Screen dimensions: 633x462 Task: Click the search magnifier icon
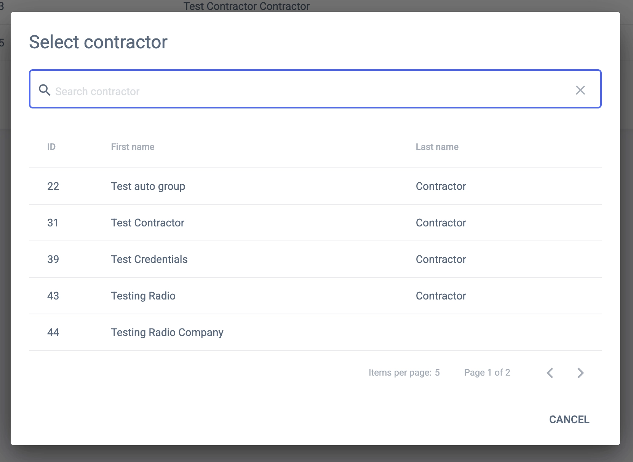point(45,90)
